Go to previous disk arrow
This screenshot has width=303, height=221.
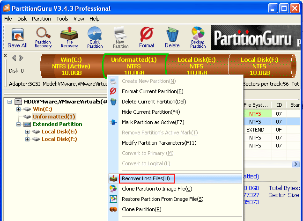pos(14,58)
